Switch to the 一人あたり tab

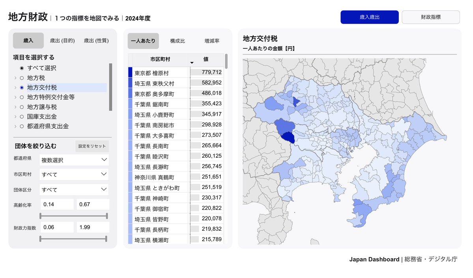(143, 41)
